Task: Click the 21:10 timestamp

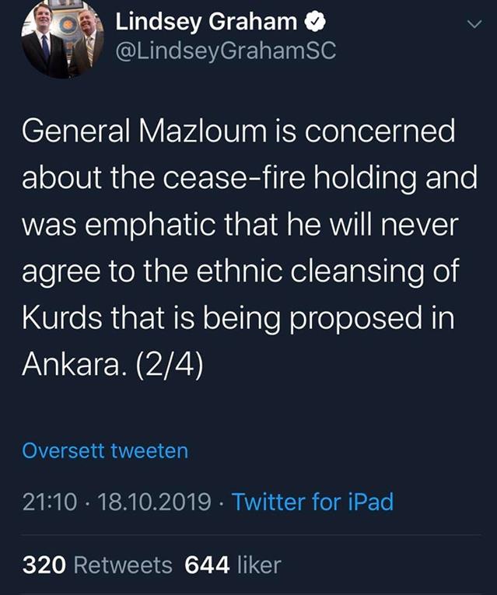Action: click(x=50, y=502)
